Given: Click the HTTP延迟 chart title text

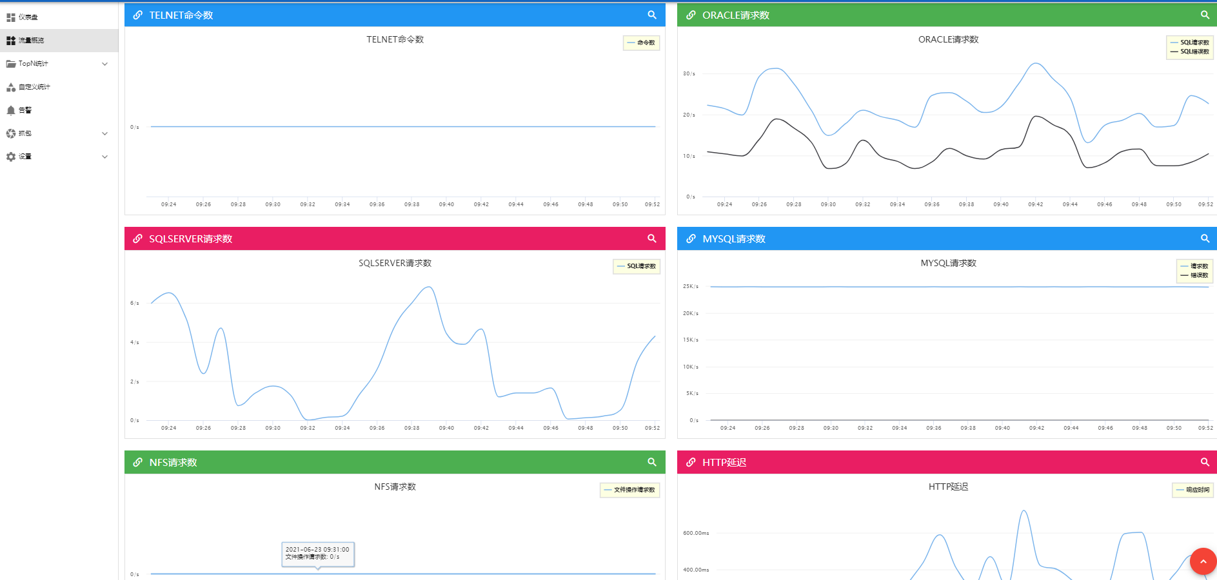Looking at the screenshot, I should (x=949, y=487).
